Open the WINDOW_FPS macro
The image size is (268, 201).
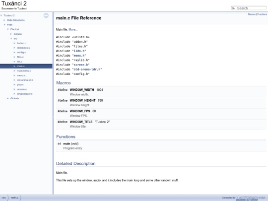pos(80,111)
